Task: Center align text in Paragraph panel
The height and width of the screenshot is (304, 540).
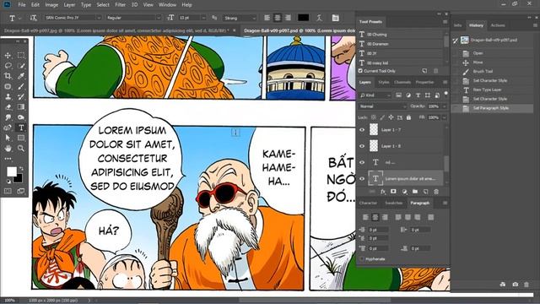Action: (375, 217)
